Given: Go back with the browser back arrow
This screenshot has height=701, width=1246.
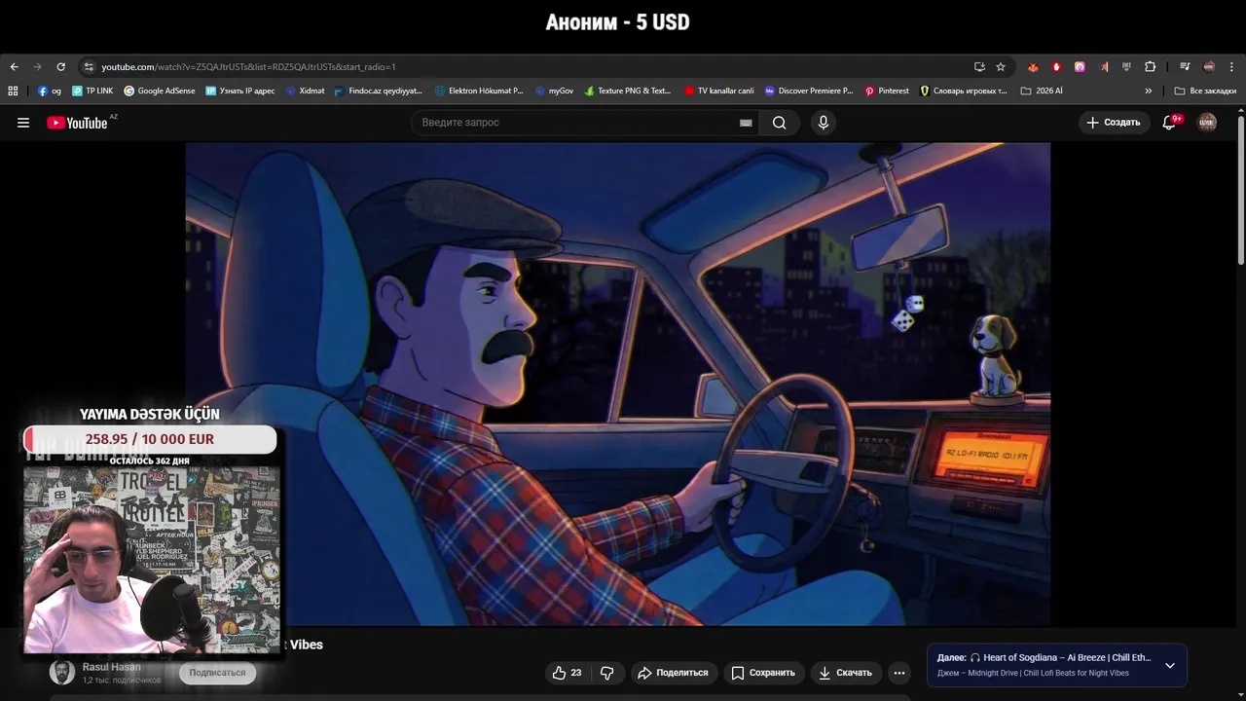Looking at the screenshot, I should tap(14, 67).
